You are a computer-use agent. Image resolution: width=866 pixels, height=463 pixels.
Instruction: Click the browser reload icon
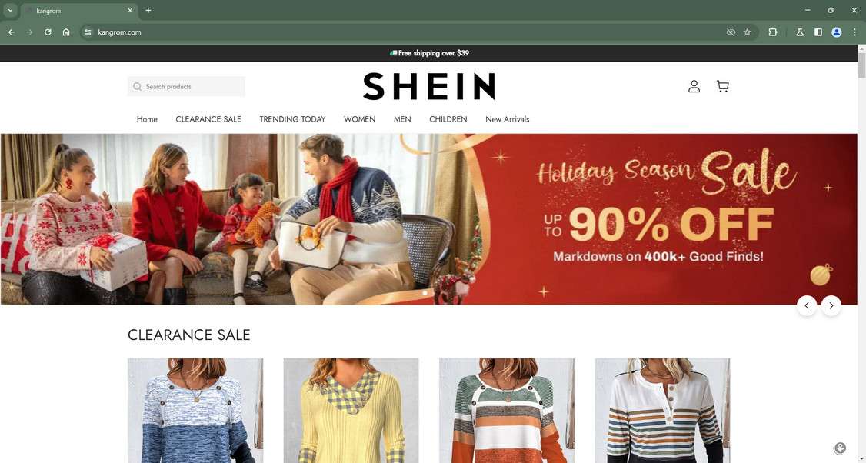pyautogui.click(x=48, y=32)
